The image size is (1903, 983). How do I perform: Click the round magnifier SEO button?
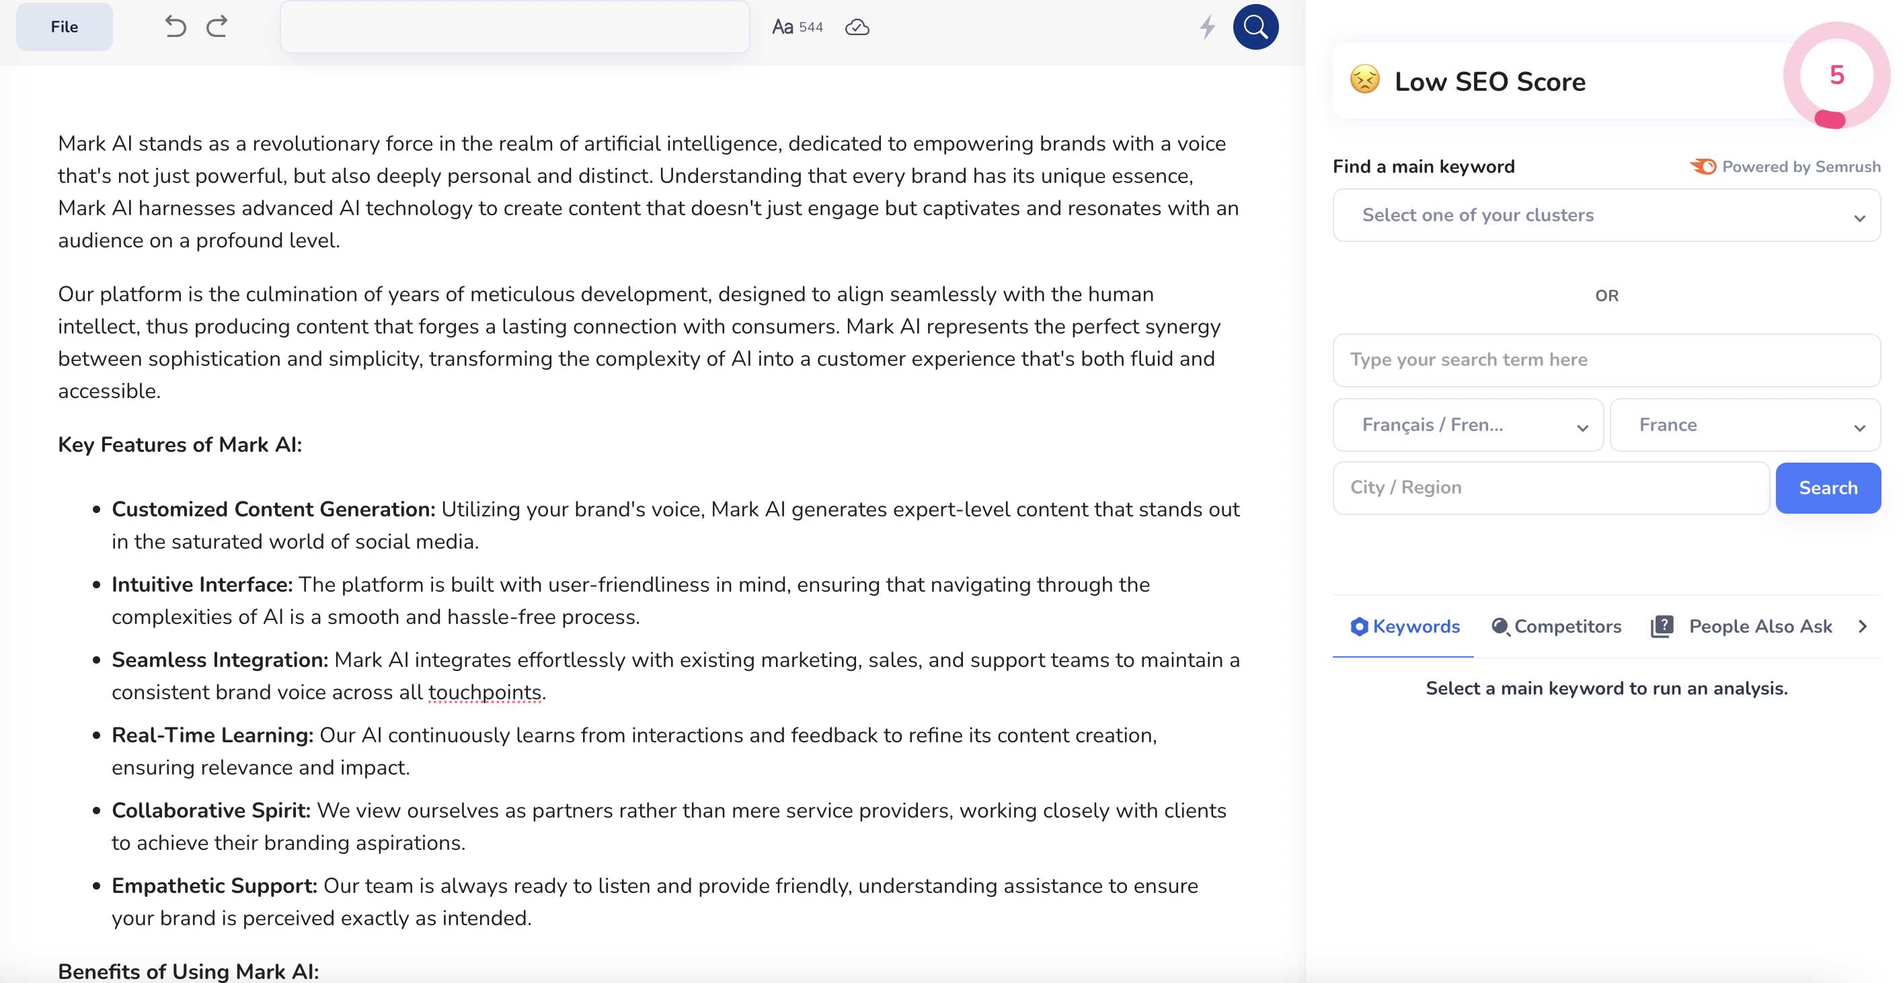(1255, 28)
